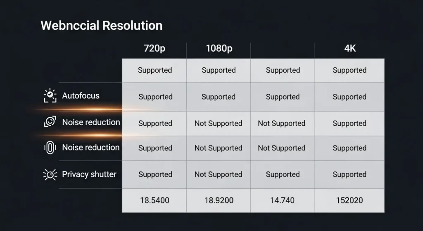Image resolution: width=423 pixels, height=231 pixels.
Task: Click the capsule-shaped Noise reduction icon
Action: tap(50, 148)
